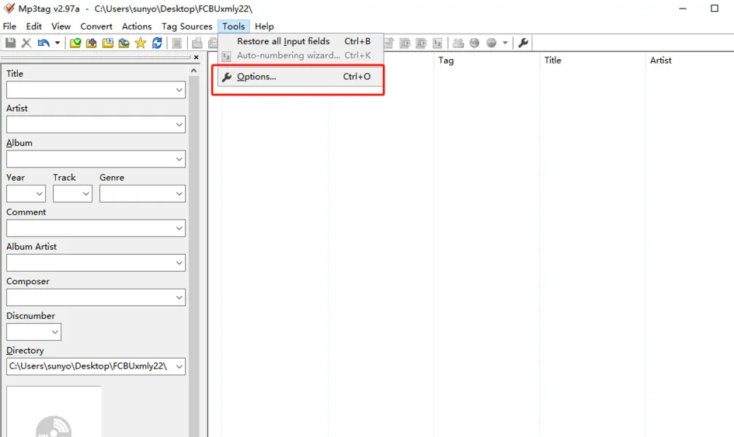Open the Tag Sources menu
734x437 pixels.
pyautogui.click(x=186, y=26)
